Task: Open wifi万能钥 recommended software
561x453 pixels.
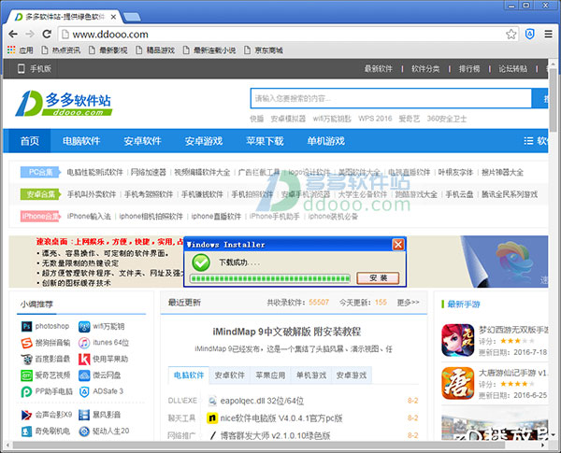Action: point(102,326)
